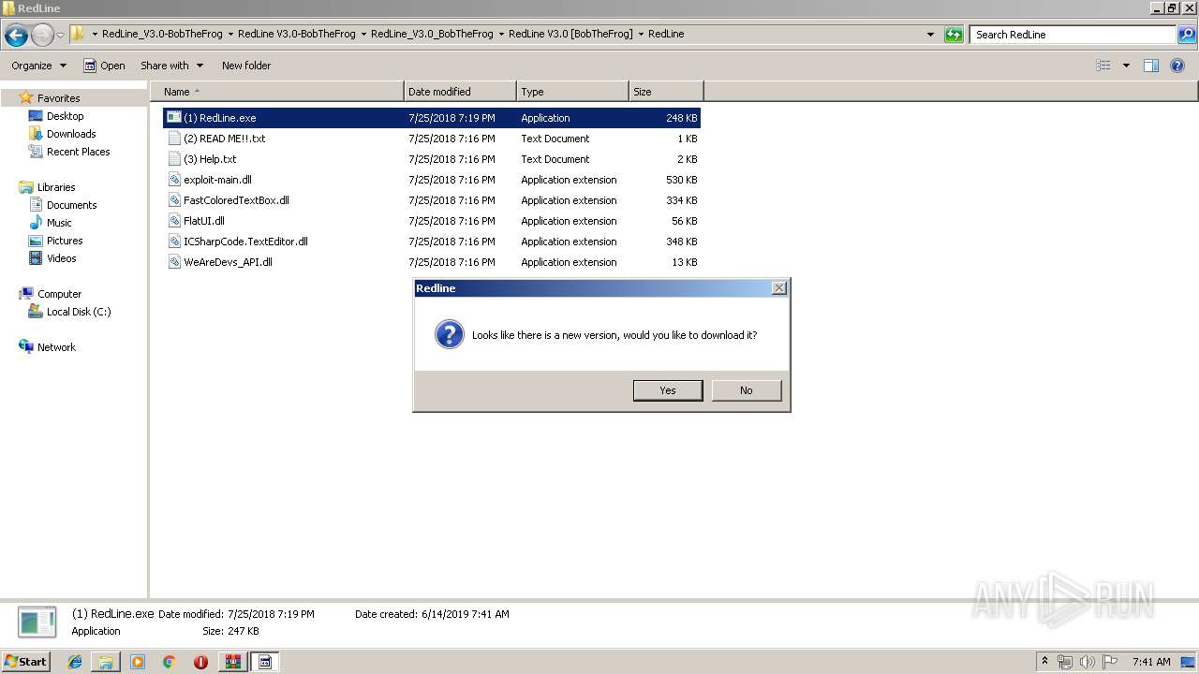Open Desktop in navigation pane
Viewport: 1199px width, 674px height.
[65, 116]
